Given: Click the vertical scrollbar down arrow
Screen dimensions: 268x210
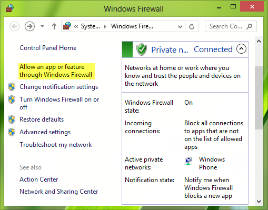Looking at the screenshot, I should coord(259,201).
